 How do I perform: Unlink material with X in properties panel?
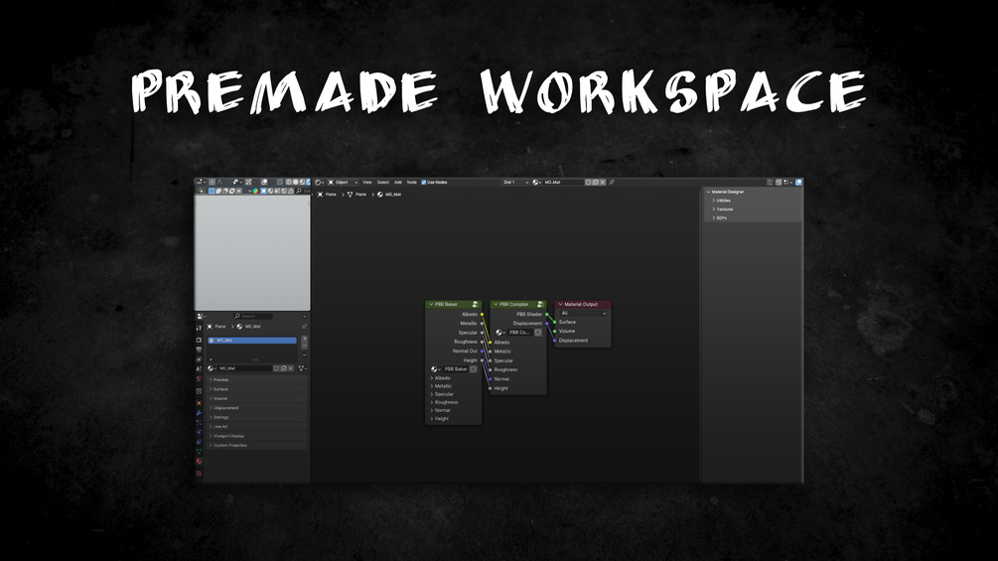[291, 369]
